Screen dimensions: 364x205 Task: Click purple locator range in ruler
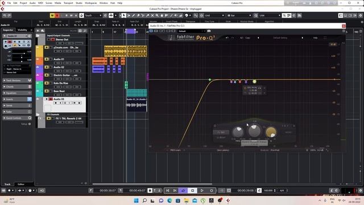pyautogui.click(x=130, y=31)
